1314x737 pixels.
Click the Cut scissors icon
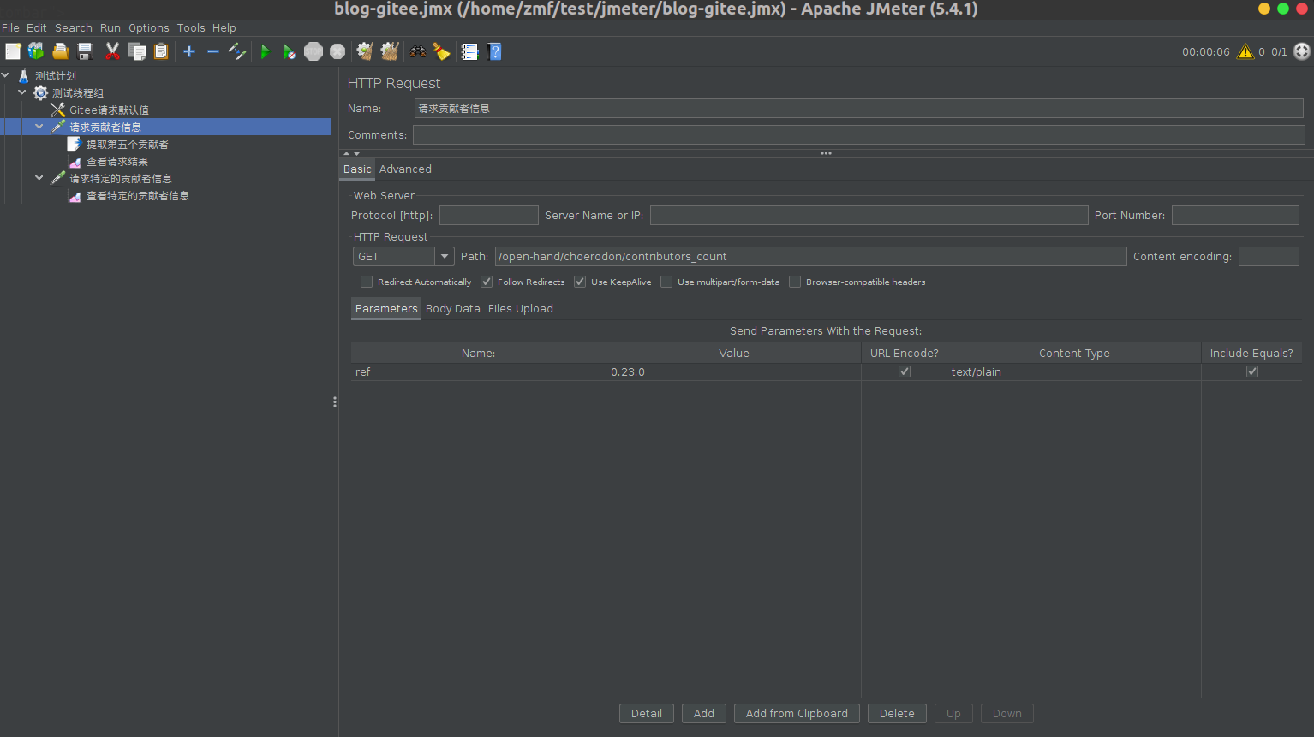[112, 51]
